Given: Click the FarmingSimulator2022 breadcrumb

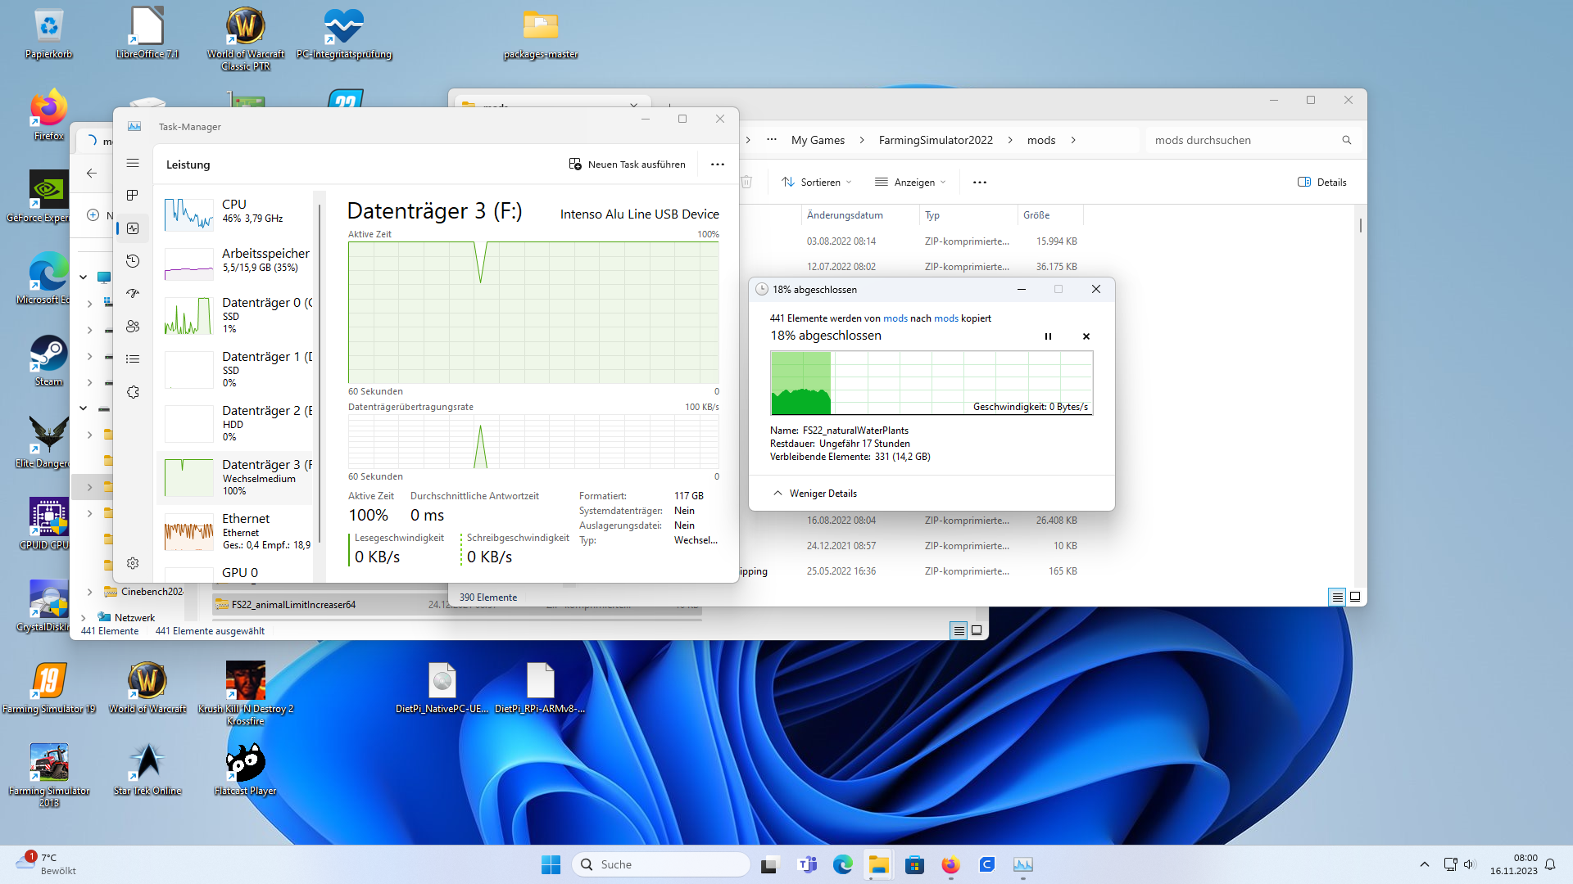Looking at the screenshot, I should pyautogui.click(x=936, y=140).
